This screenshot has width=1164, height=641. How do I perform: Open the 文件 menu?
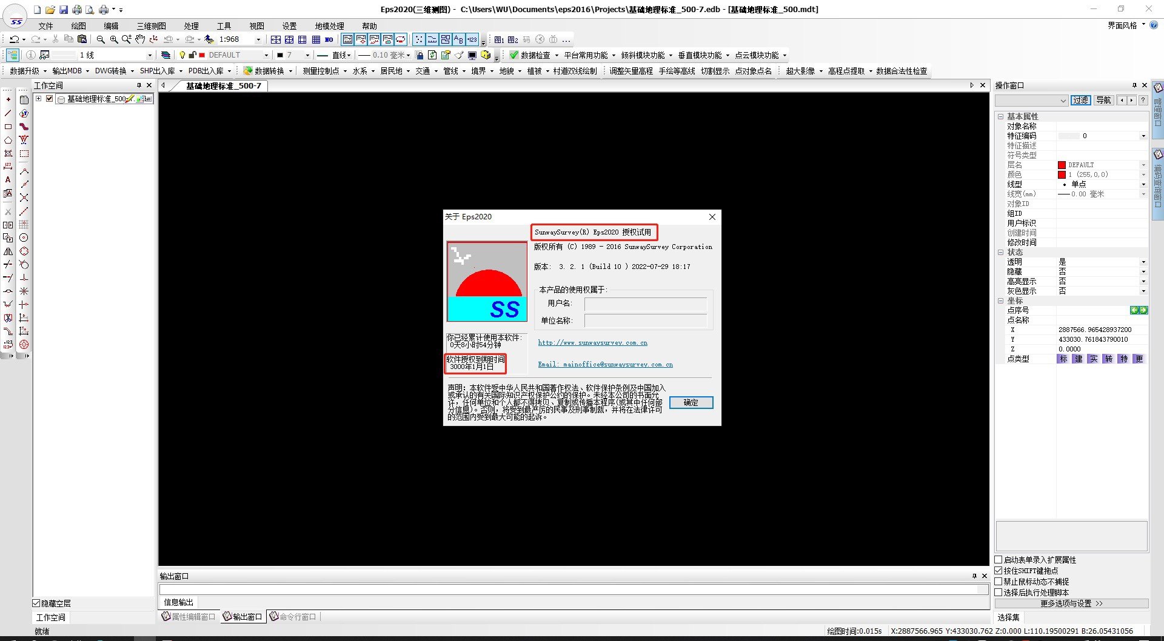(45, 26)
